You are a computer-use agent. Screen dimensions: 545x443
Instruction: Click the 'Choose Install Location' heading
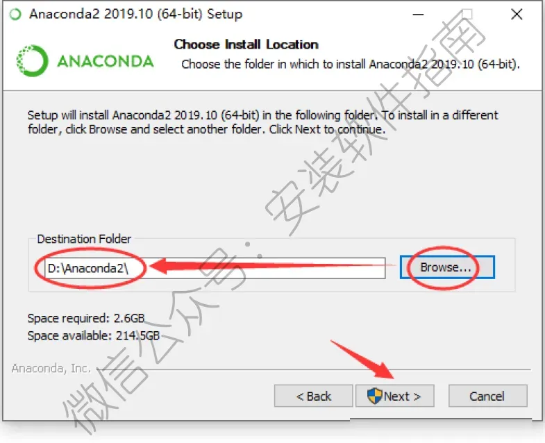click(246, 44)
